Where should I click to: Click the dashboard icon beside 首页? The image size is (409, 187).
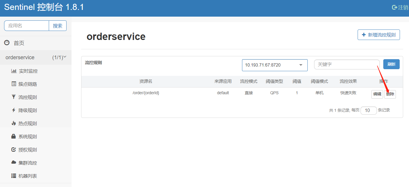[7, 43]
